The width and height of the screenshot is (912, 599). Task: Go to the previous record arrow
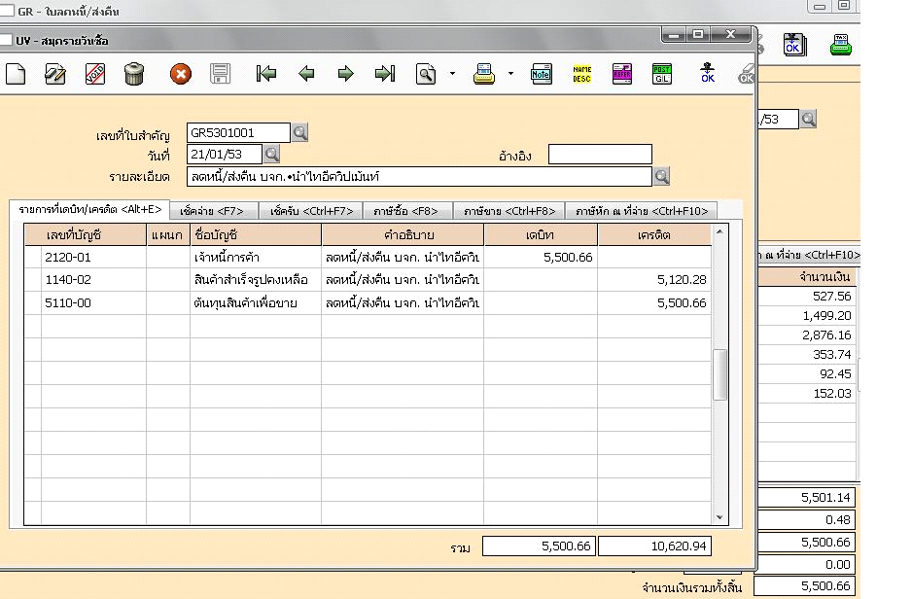pyautogui.click(x=306, y=74)
